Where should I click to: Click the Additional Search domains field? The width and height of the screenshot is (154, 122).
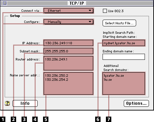(x=124, y=83)
